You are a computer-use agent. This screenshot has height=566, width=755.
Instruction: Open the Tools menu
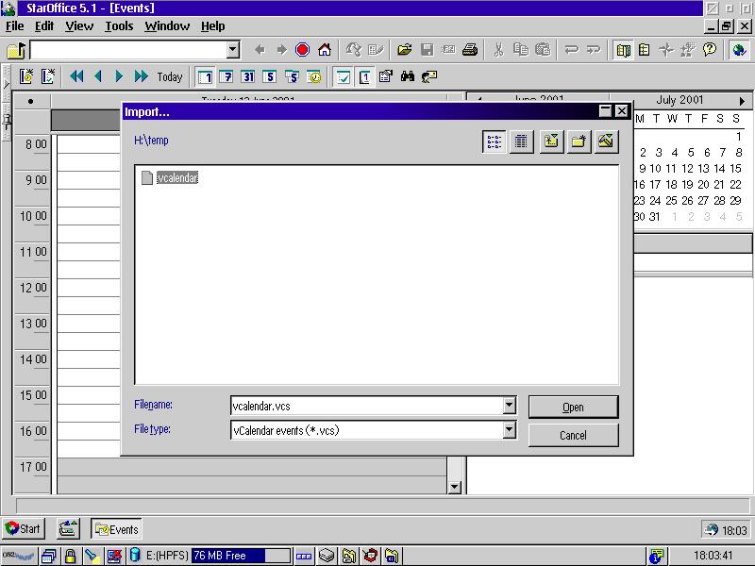click(119, 26)
